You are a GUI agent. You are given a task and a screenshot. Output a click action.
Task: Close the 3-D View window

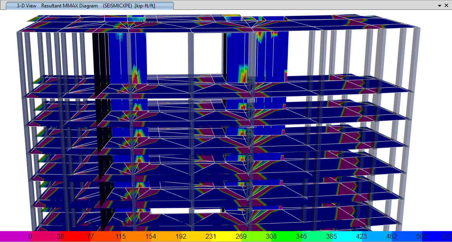click(x=446, y=6)
